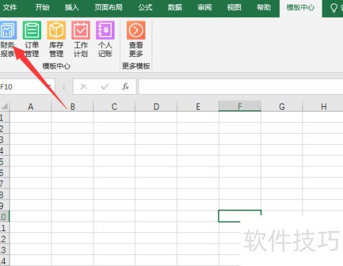343x266 pixels.
Task: Select column F header
Action: tap(239, 106)
